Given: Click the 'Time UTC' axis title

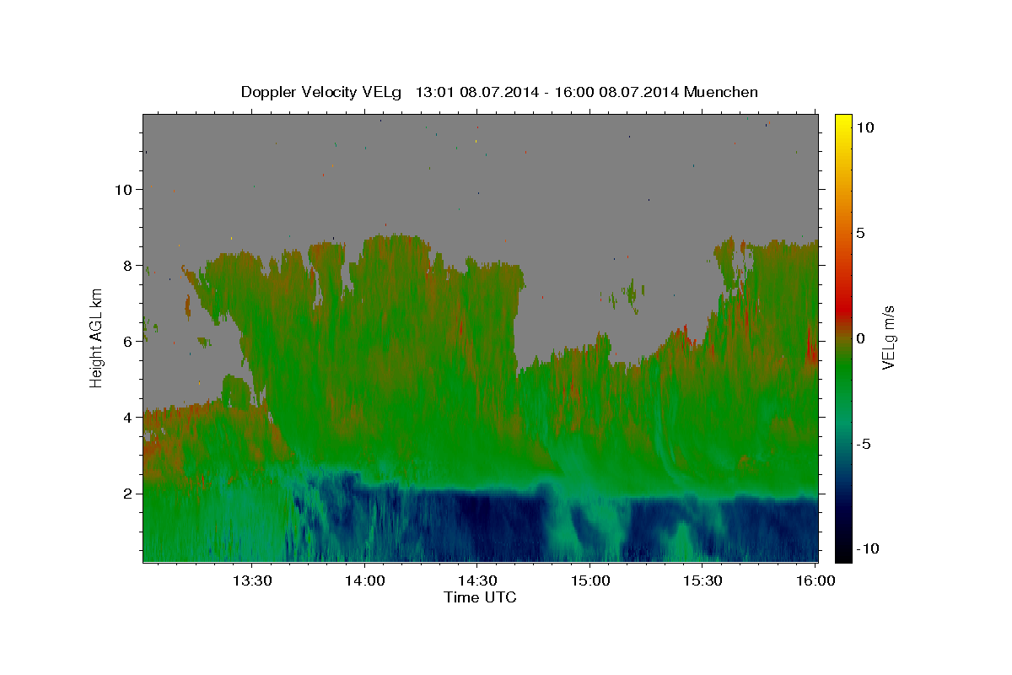Looking at the screenshot, I should [480, 598].
